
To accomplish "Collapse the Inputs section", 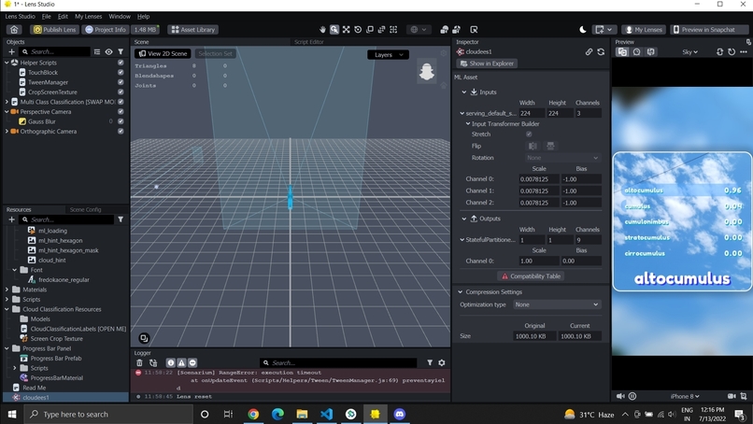I will tap(464, 92).
